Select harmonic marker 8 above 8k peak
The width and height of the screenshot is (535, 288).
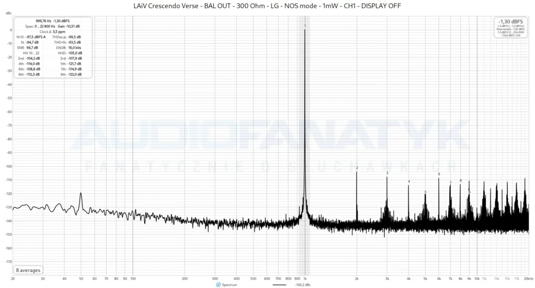(x=461, y=181)
